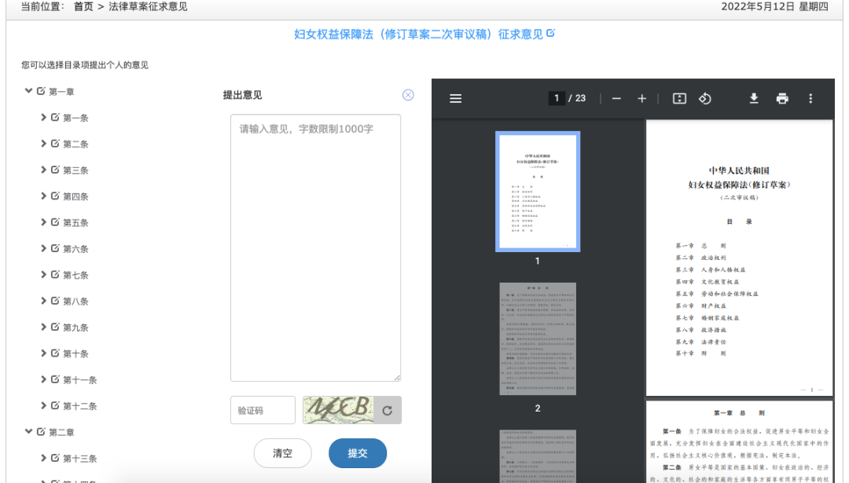Expand the 第十条 tree node
The width and height of the screenshot is (849, 483).
coord(43,353)
